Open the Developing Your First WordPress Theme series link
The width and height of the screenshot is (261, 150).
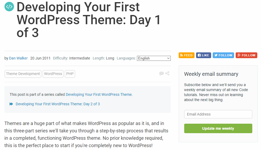[x=99, y=94]
